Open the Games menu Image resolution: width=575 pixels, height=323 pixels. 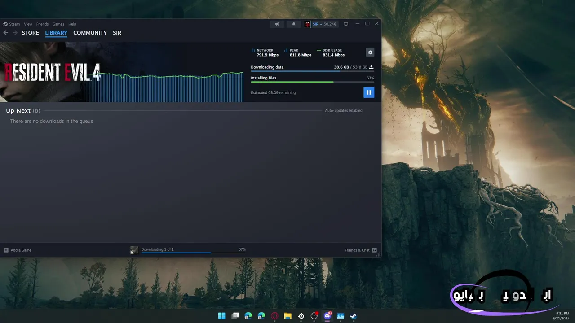tap(58, 24)
